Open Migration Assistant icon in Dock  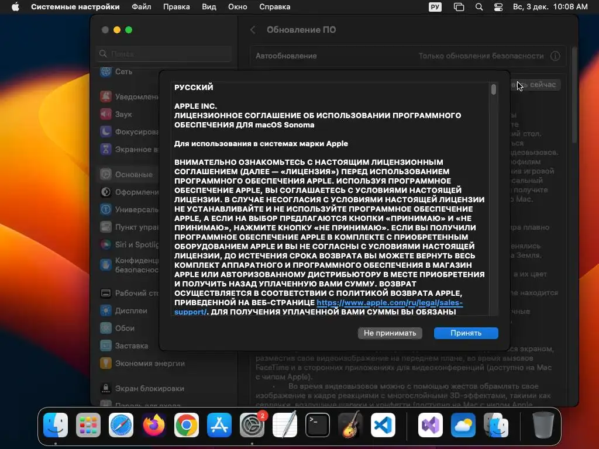pos(496,425)
